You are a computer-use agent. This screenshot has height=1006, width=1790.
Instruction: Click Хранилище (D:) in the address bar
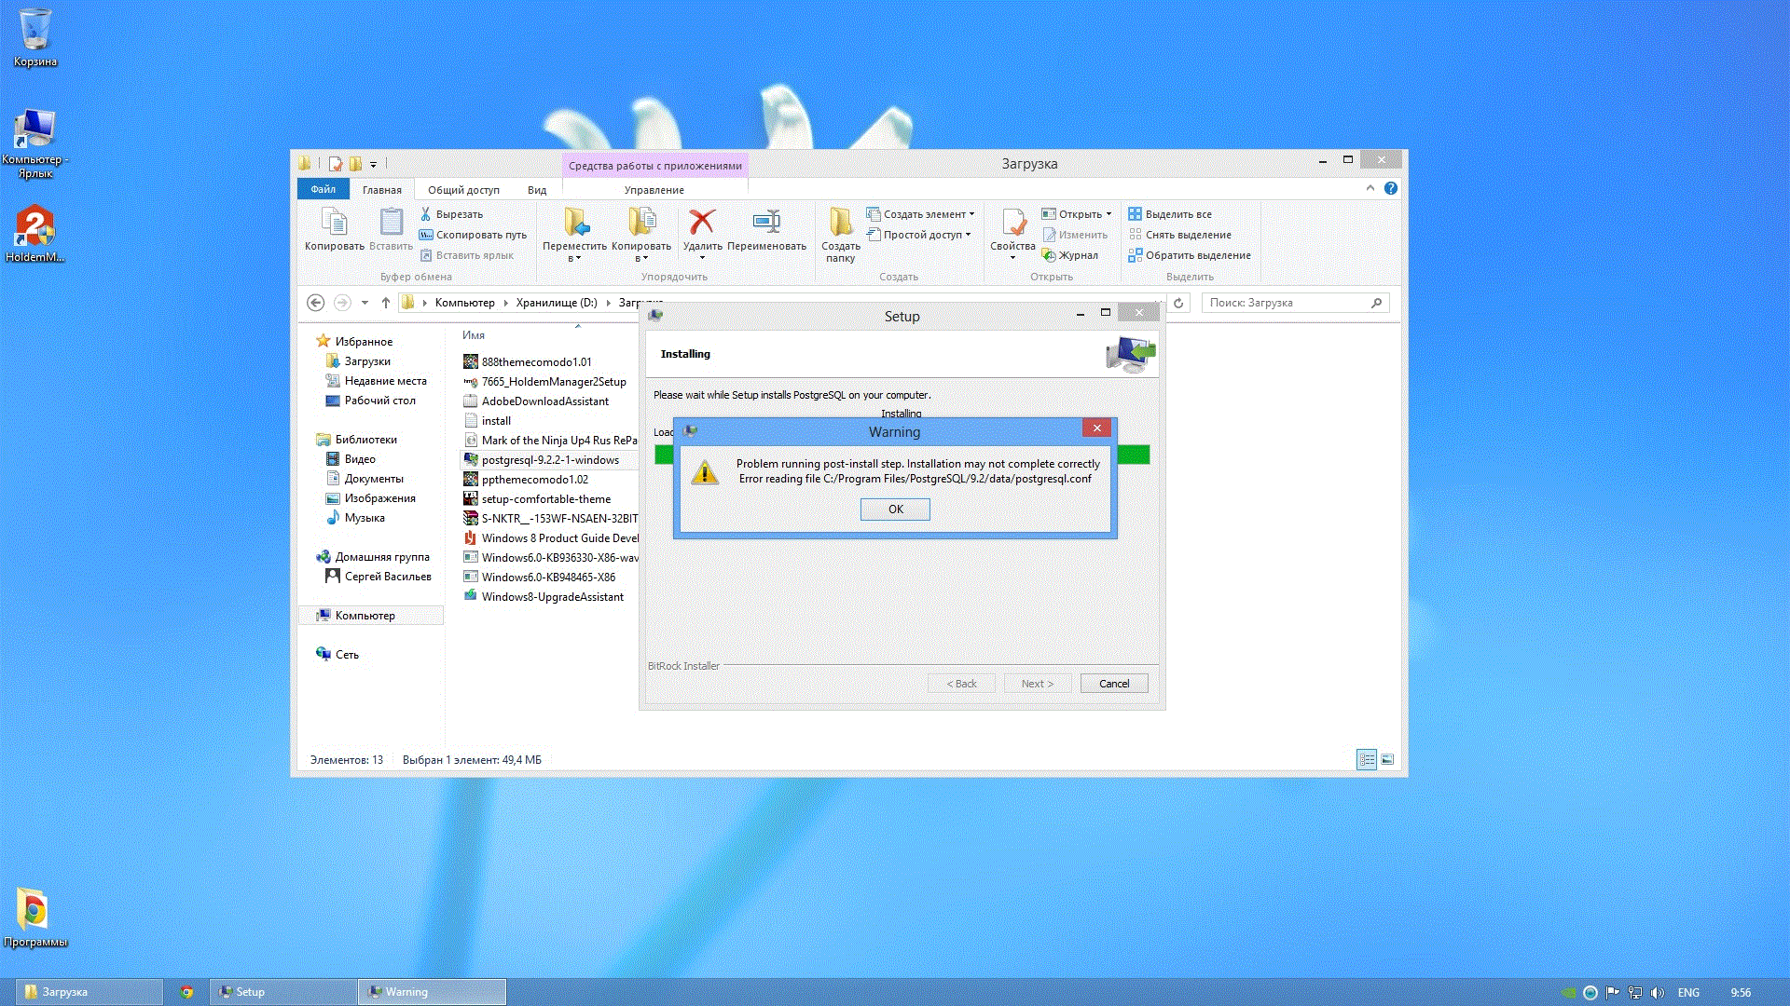[557, 303]
